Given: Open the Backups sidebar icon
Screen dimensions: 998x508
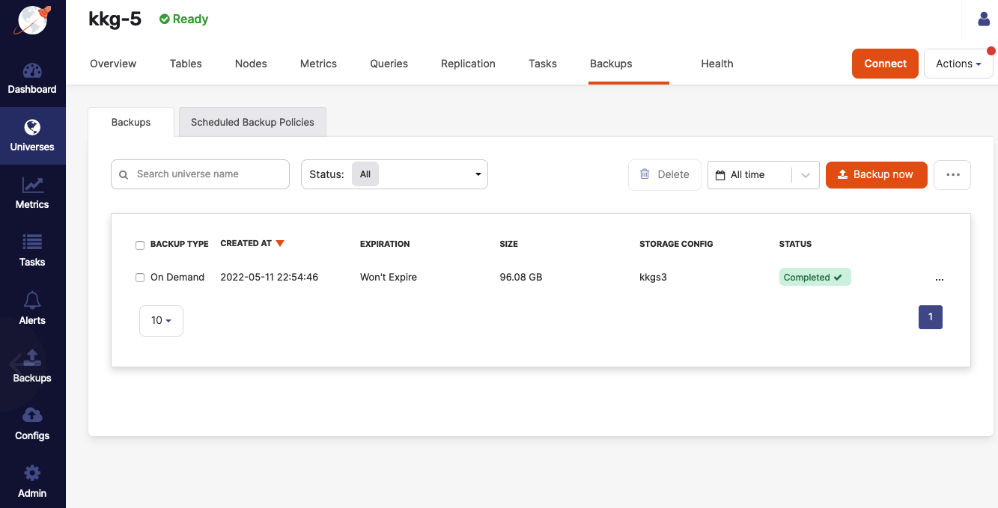Looking at the screenshot, I should coord(32,358).
